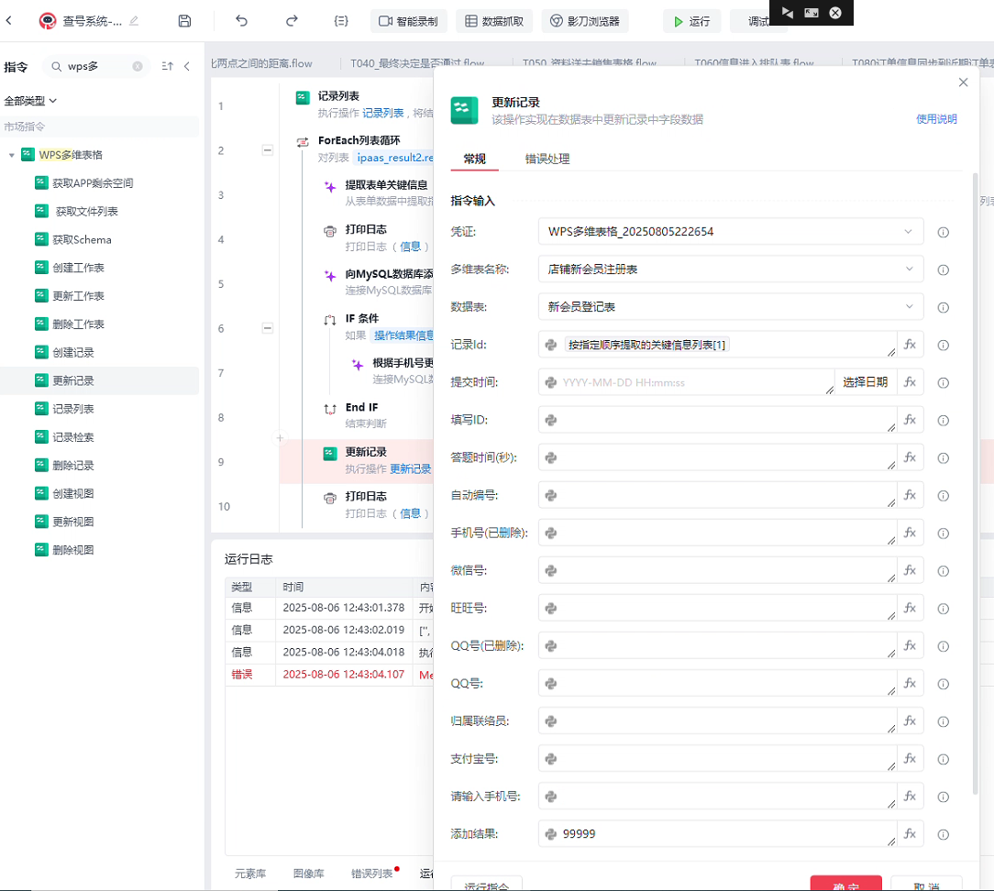Screen dimensions: 994x891
Task: Open the 多维表名称 dropdown
Action: coord(730,269)
